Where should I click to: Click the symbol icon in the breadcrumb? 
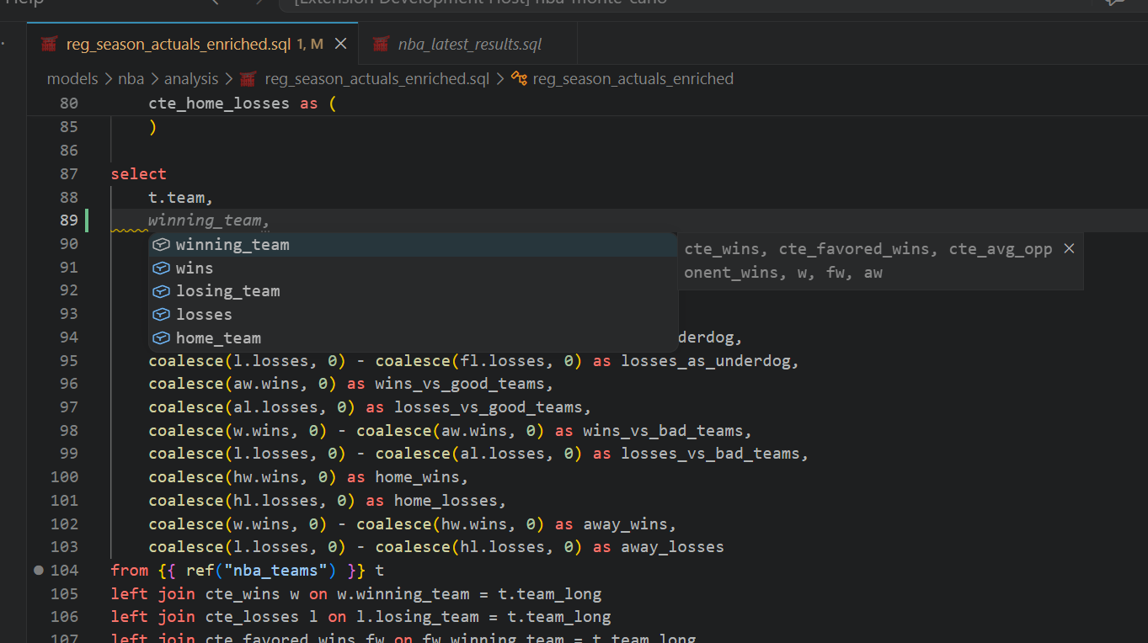click(x=520, y=79)
